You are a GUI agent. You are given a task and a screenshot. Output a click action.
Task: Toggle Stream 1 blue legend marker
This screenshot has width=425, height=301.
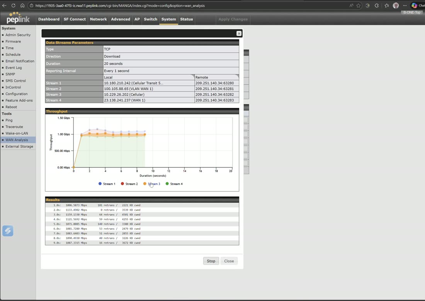click(100, 184)
